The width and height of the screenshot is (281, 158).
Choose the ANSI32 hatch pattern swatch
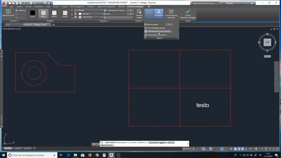[x=65, y=14]
